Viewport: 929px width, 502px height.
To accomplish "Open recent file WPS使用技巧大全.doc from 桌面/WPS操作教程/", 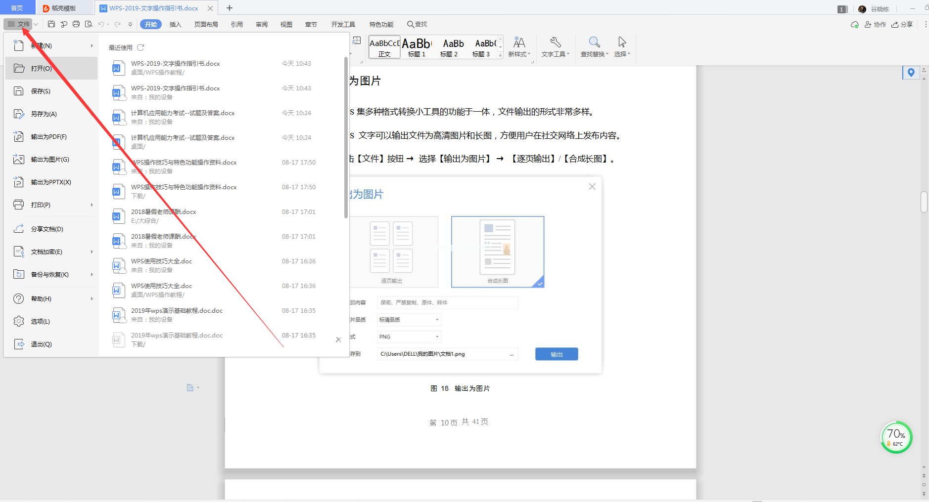I will (x=223, y=290).
